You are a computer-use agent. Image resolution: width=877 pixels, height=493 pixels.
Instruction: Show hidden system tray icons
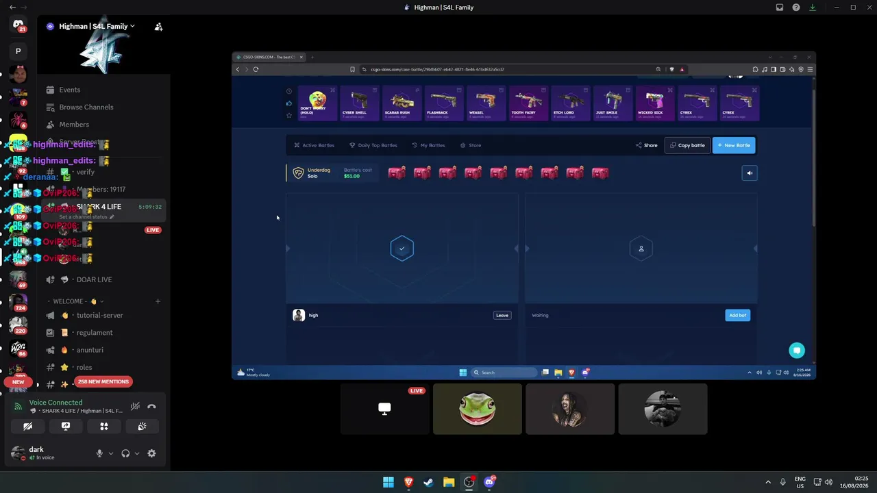point(768,482)
